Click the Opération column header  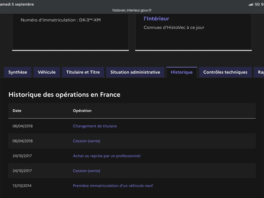pos(82,111)
